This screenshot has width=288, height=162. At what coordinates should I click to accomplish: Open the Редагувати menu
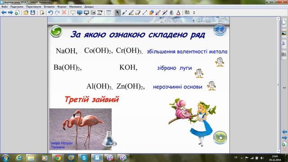click(17, 7)
